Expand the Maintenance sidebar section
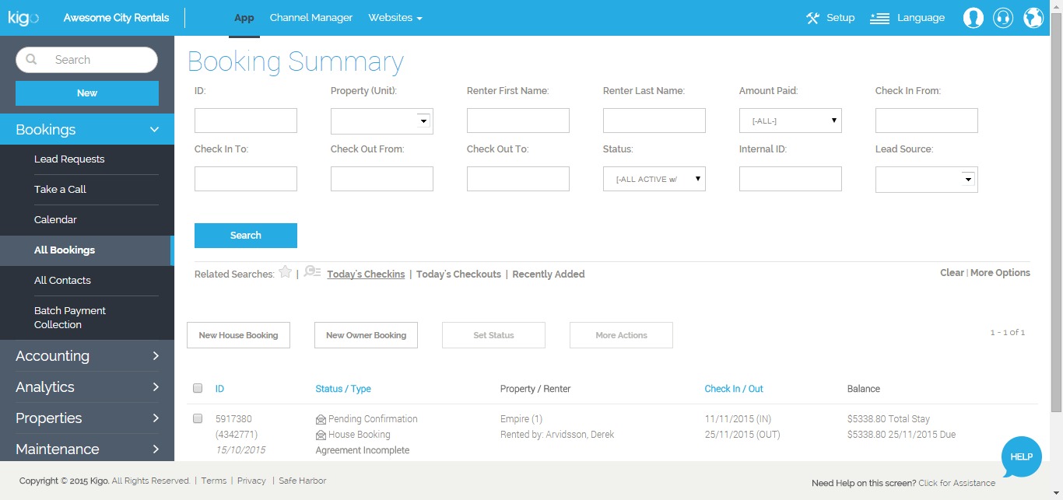1063x500 pixels. (x=87, y=449)
